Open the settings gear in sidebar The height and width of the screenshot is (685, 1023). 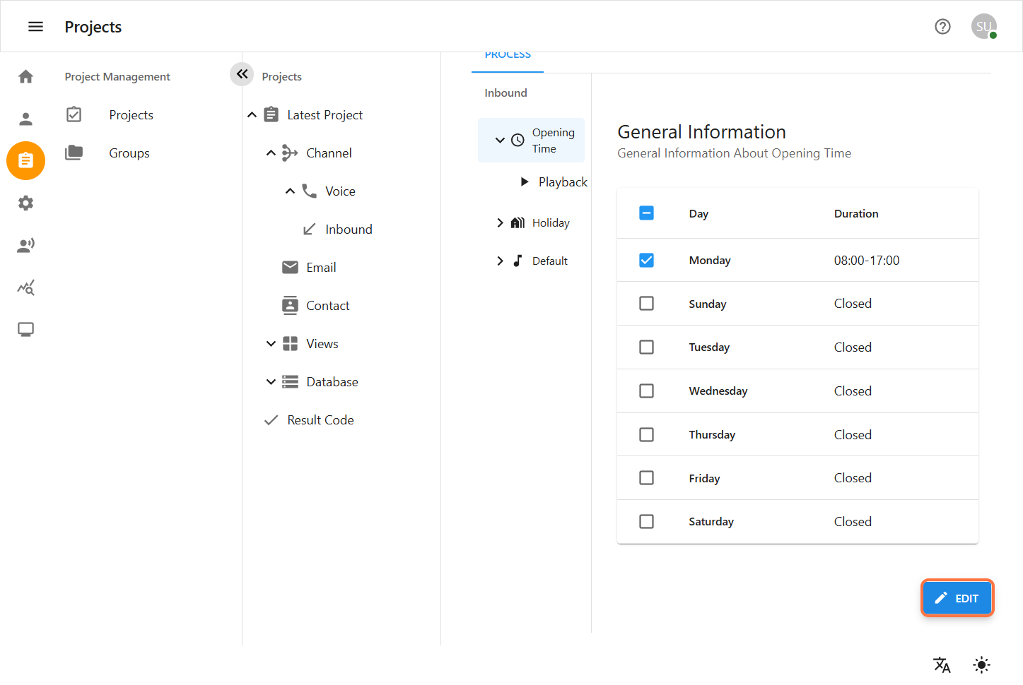point(26,203)
